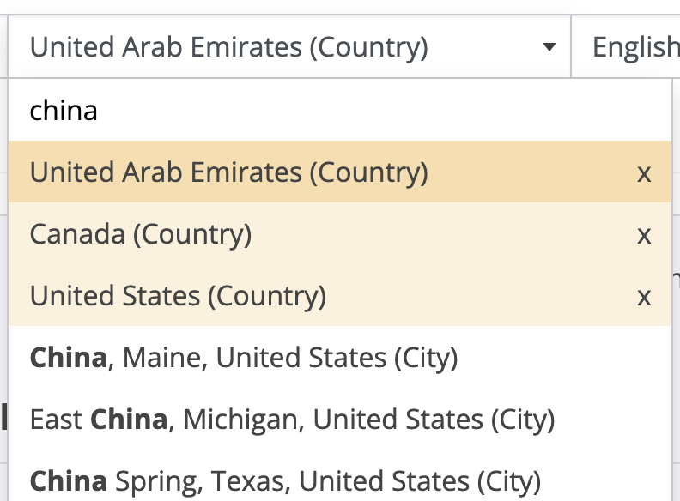This screenshot has width=680, height=501.
Task: Remove Canada using its x icon
Action: [644, 235]
